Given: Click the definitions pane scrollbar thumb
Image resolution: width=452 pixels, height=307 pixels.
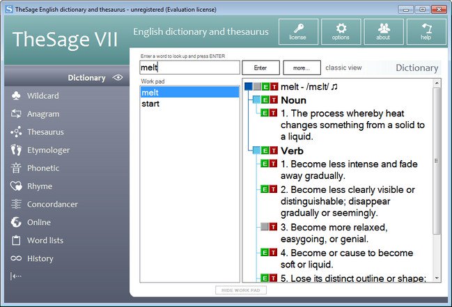Looking at the screenshot, I should click(x=437, y=161).
